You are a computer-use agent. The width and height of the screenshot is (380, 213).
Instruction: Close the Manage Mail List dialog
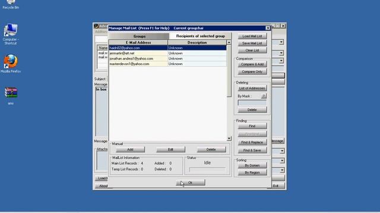268,28
